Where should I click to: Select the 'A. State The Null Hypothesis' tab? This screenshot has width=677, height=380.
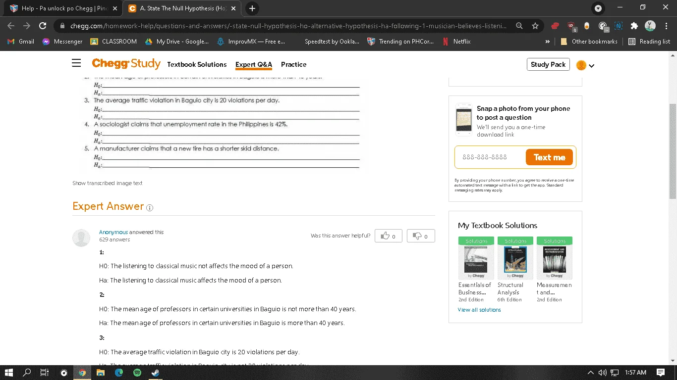click(x=182, y=8)
